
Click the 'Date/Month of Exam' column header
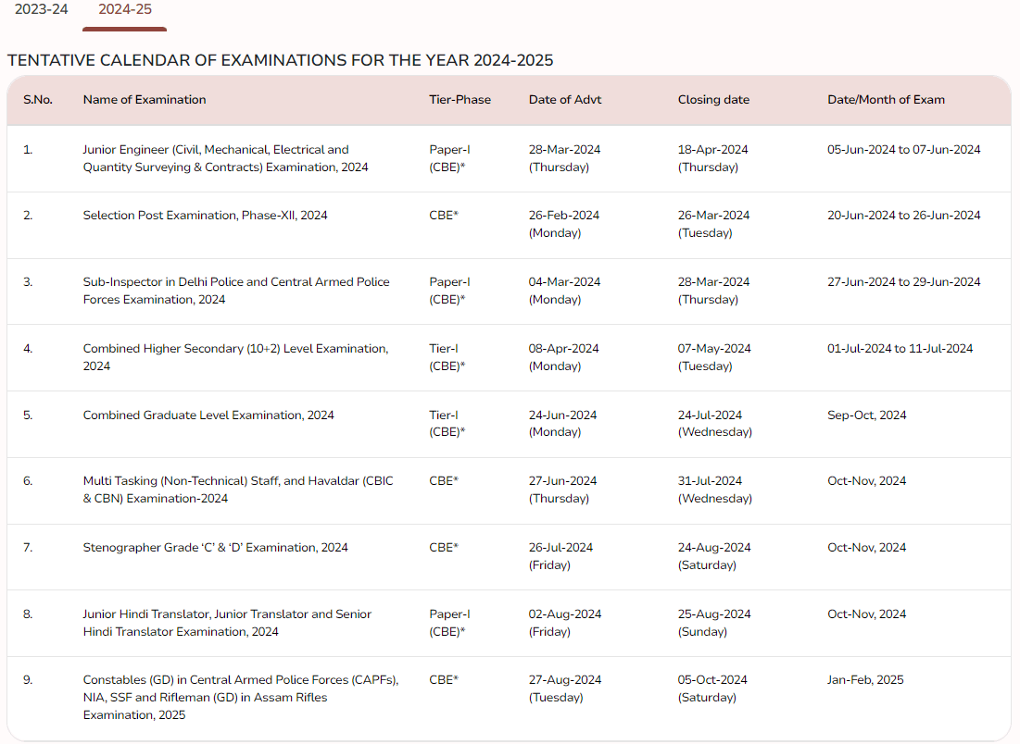tap(886, 100)
